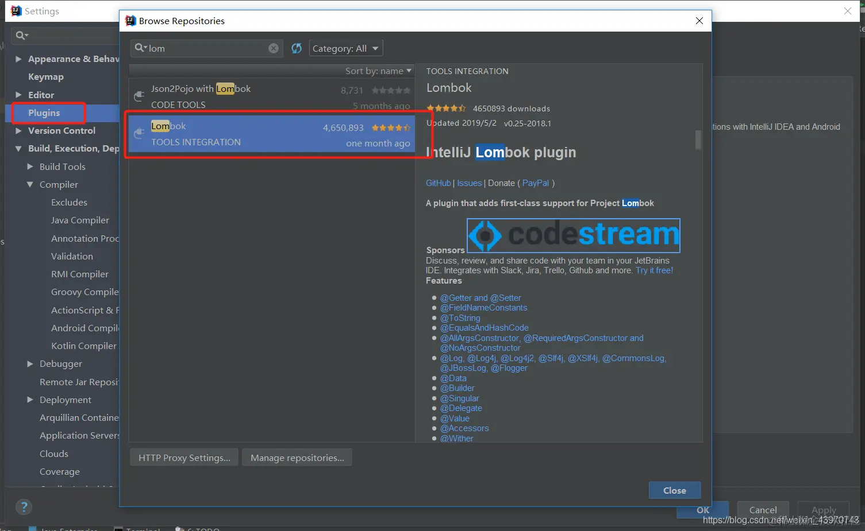Expand the Debugger node
This screenshot has height=531, width=865.
(x=30, y=363)
